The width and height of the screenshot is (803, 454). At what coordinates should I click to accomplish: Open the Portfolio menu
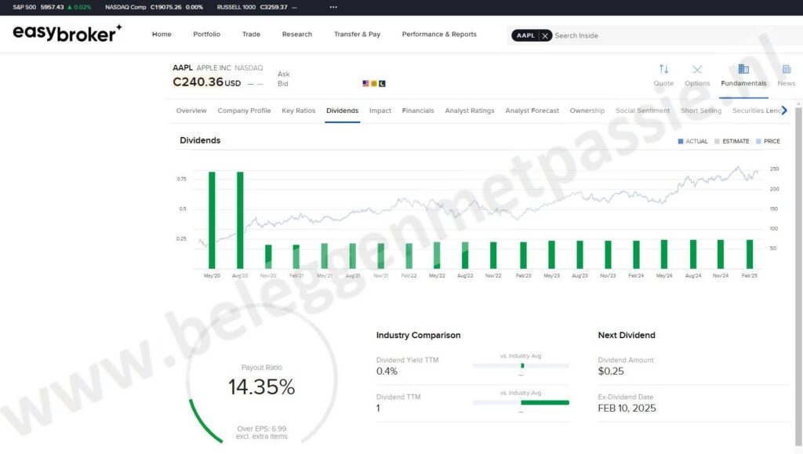pos(207,35)
